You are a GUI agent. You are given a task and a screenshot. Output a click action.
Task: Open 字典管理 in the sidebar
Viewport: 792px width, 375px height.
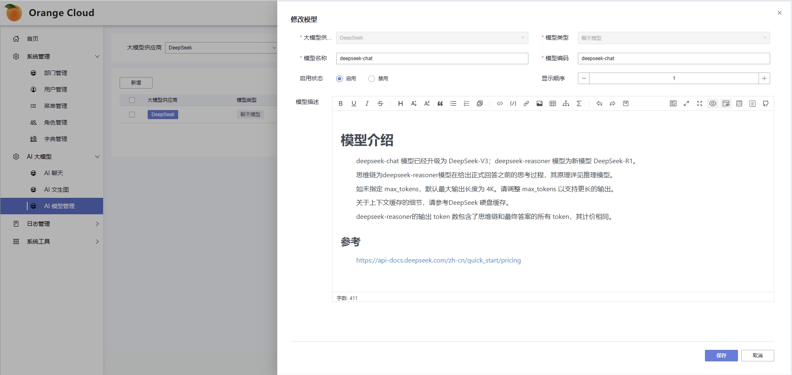pos(52,139)
